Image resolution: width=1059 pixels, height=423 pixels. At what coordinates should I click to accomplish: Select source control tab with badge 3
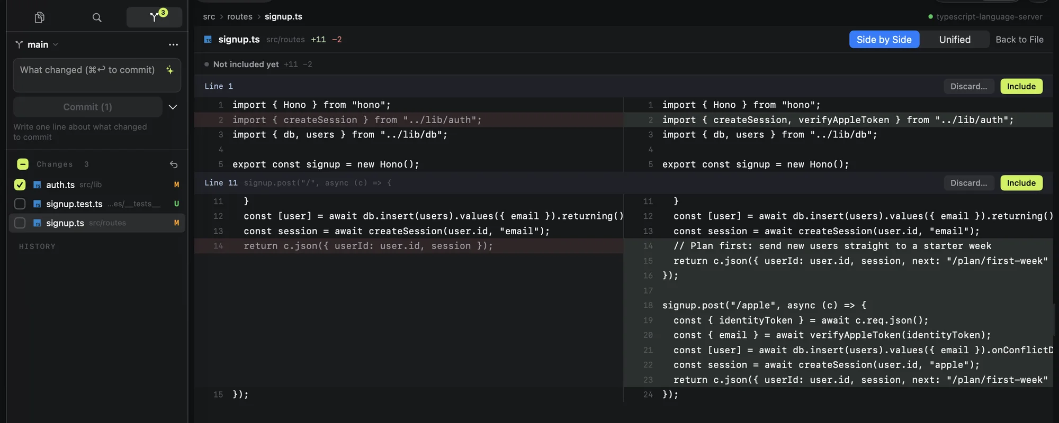point(155,17)
